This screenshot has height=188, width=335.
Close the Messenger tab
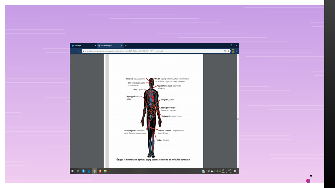point(95,46)
